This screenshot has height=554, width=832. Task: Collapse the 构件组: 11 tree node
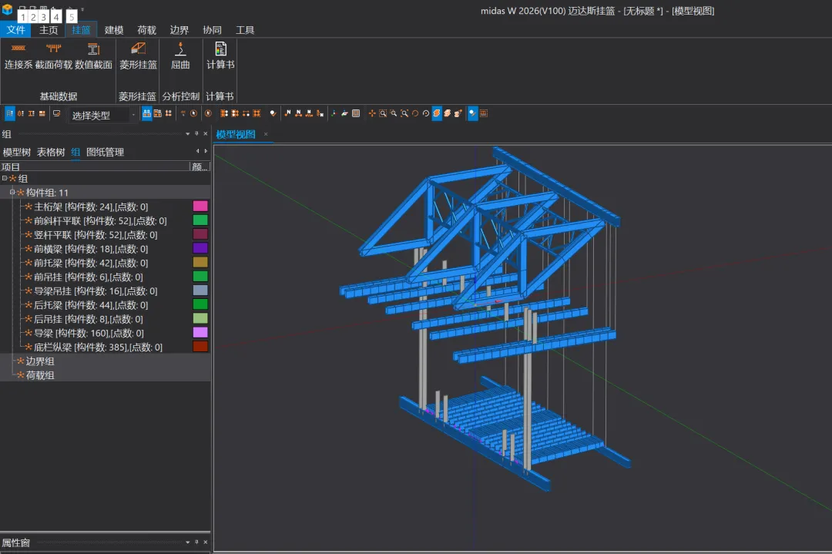pyautogui.click(x=12, y=192)
